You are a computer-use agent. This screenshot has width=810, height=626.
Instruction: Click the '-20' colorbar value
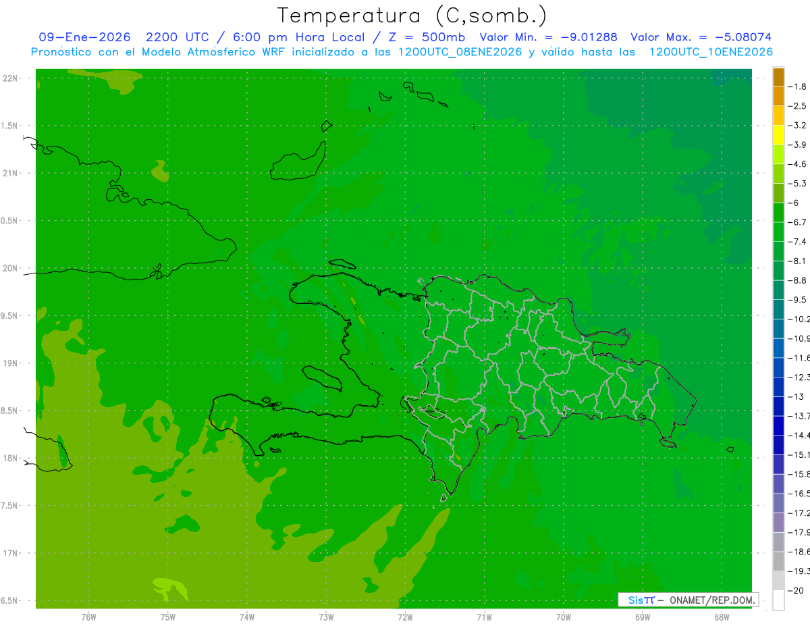point(796,590)
